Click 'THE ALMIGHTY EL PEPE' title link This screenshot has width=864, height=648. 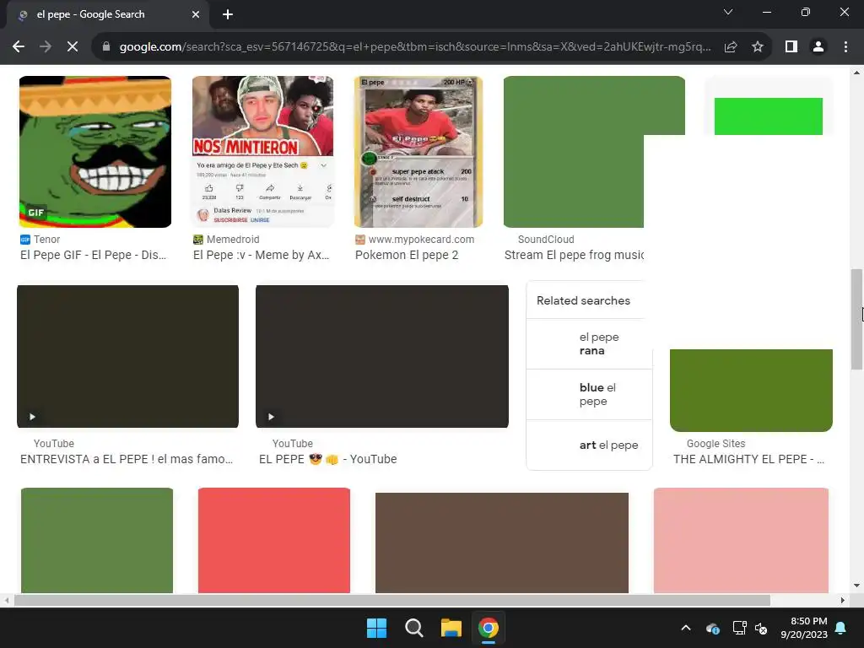click(749, 459)
